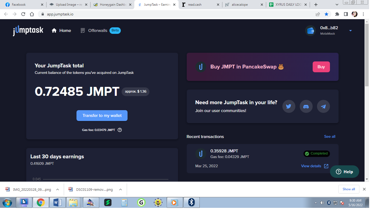
Task: Open Microsoft Word from the taskbar
Action: [57, 202]
